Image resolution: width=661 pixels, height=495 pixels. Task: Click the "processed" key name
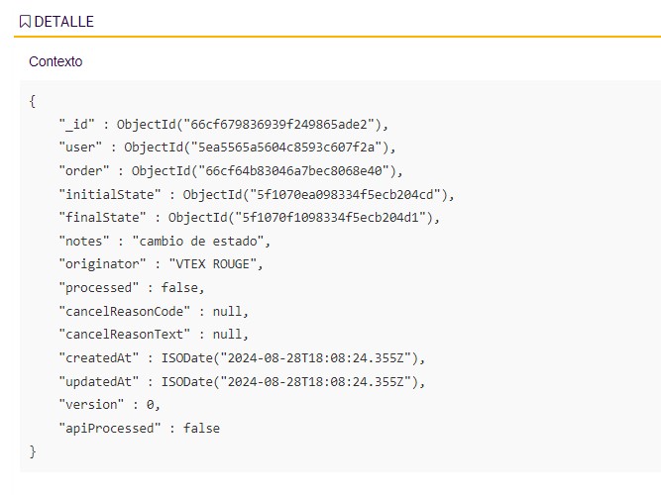click(x=98, y=287)
